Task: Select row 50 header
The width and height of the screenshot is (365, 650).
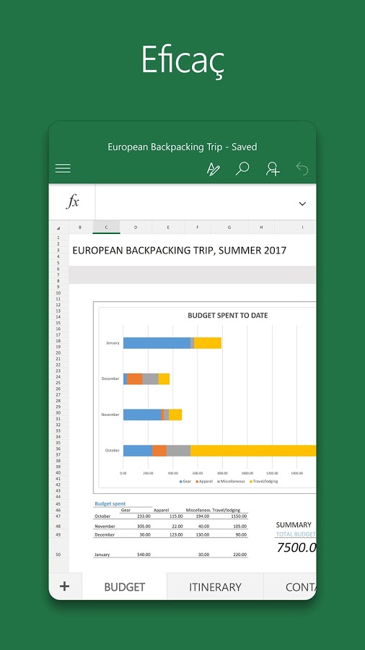Action: click(x=58, y=554)
